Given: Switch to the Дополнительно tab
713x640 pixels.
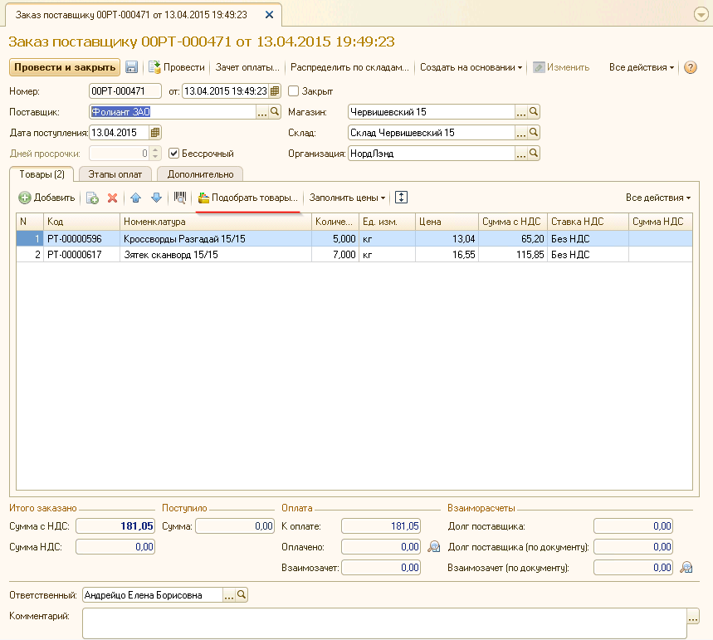Looking at the screenshot, I should tap(201, 174).
